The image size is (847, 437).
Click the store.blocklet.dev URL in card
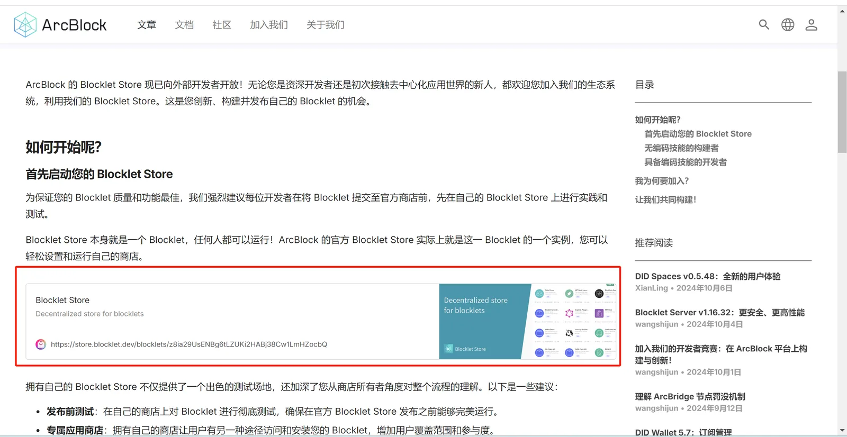tap(189, 344)
